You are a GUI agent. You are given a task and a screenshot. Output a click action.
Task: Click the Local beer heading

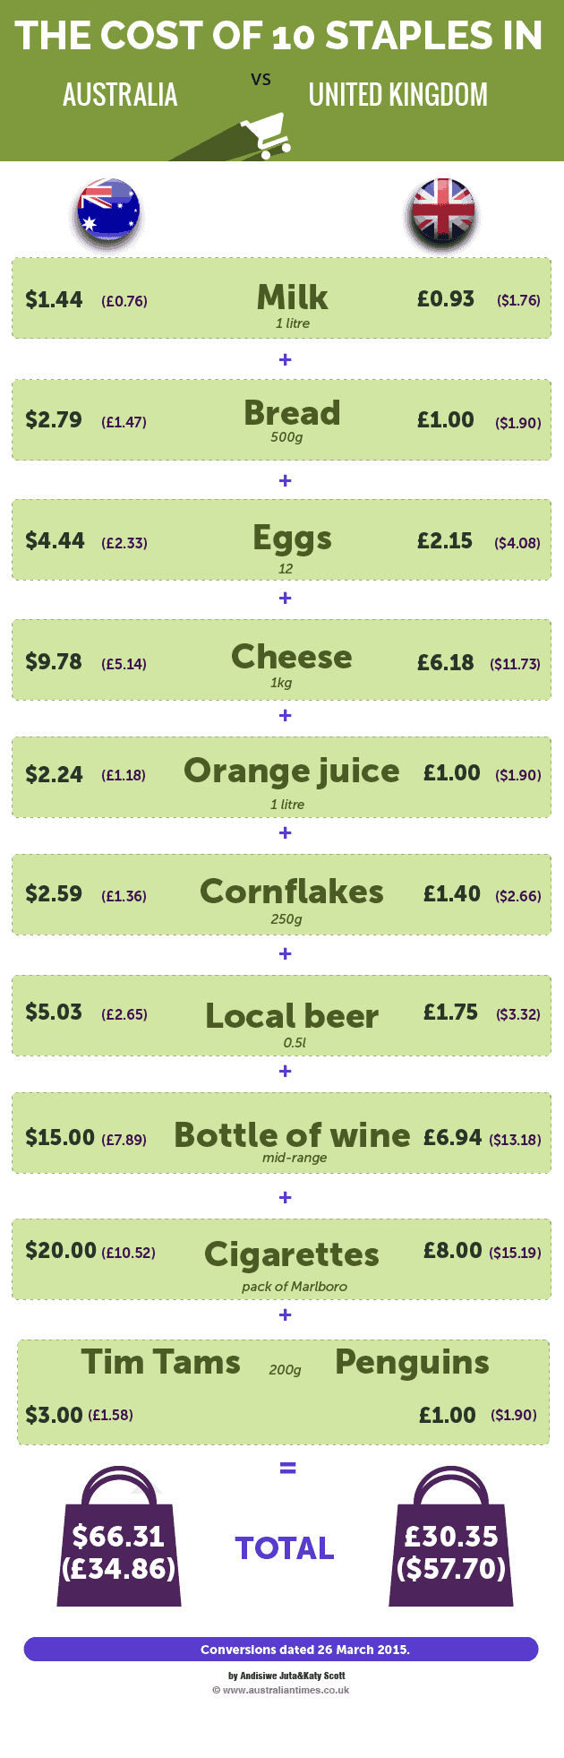click(x=292, y=1016)
